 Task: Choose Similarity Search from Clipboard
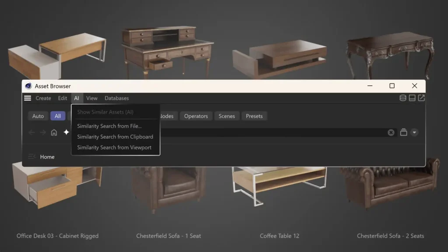[115, 137]
